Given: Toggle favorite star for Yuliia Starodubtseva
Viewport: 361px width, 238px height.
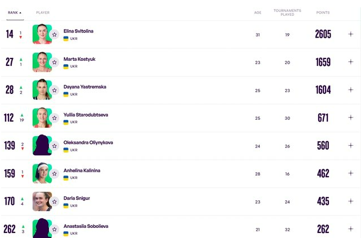Looking at the screenshot, I should pyautogui.click(x=55, y=118).
